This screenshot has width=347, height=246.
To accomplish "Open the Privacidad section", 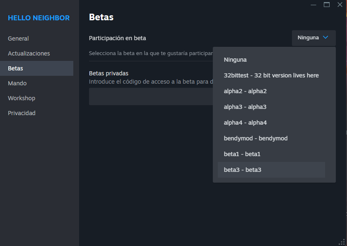I will [x=22, y=113].
